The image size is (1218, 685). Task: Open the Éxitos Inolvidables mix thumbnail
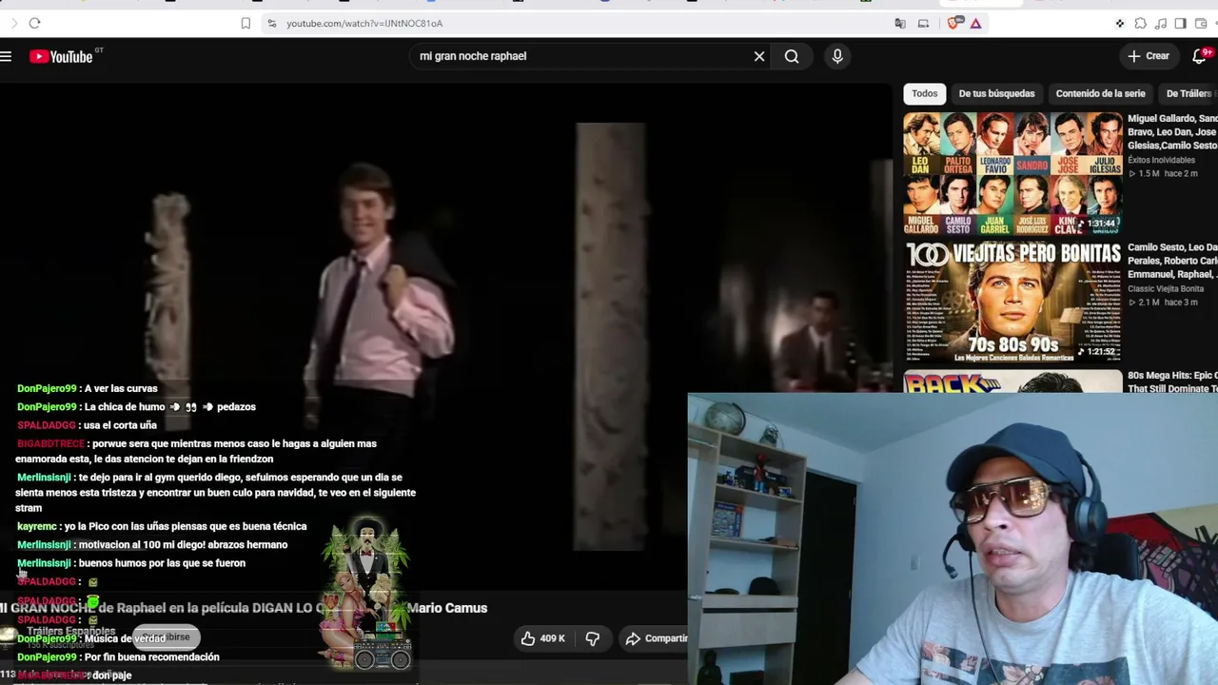[1012, 173]
